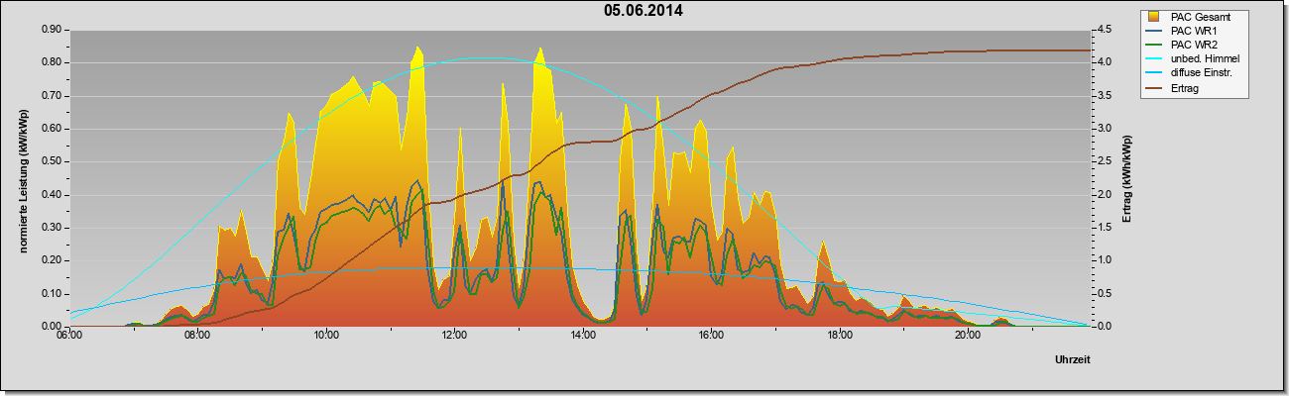Click the chart title 05.06.2014
The height and width of the screenshot is (396, 1289).
point(644,12)
